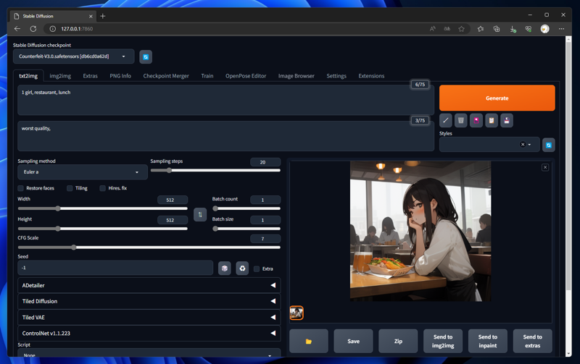The image size is (580, 364).
Task: Clear the selected styles X icon
Action: pyautogui.click(x=523, y=144)
